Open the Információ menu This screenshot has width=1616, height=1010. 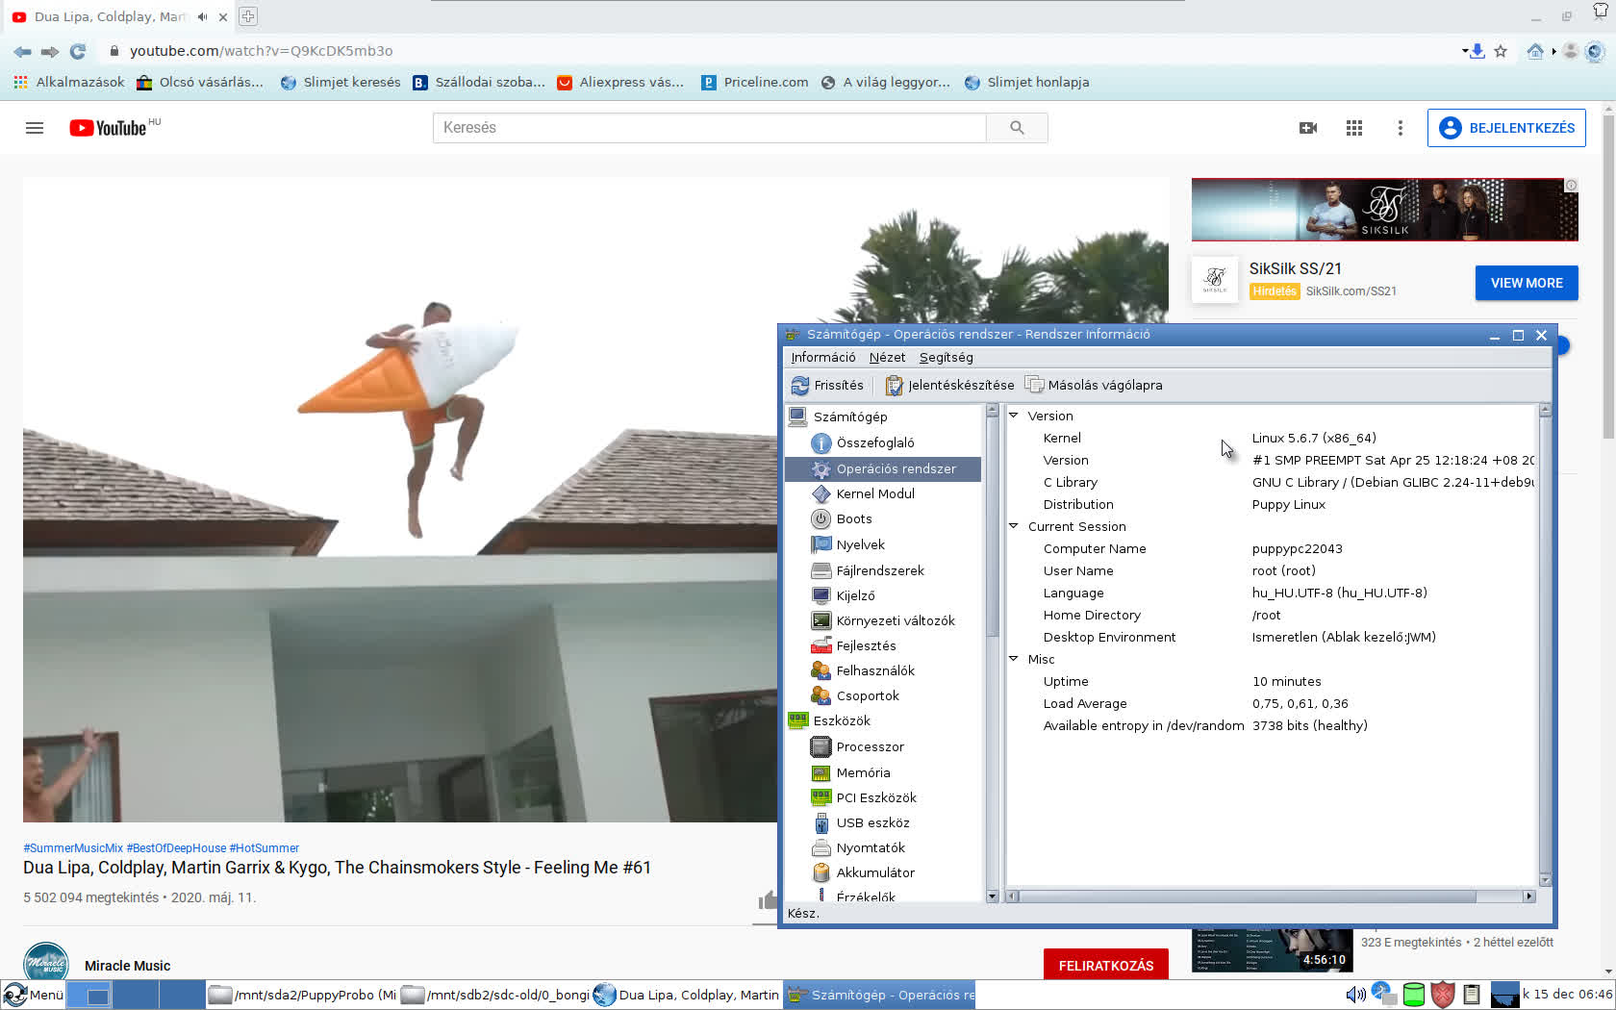tap(822, 357)
